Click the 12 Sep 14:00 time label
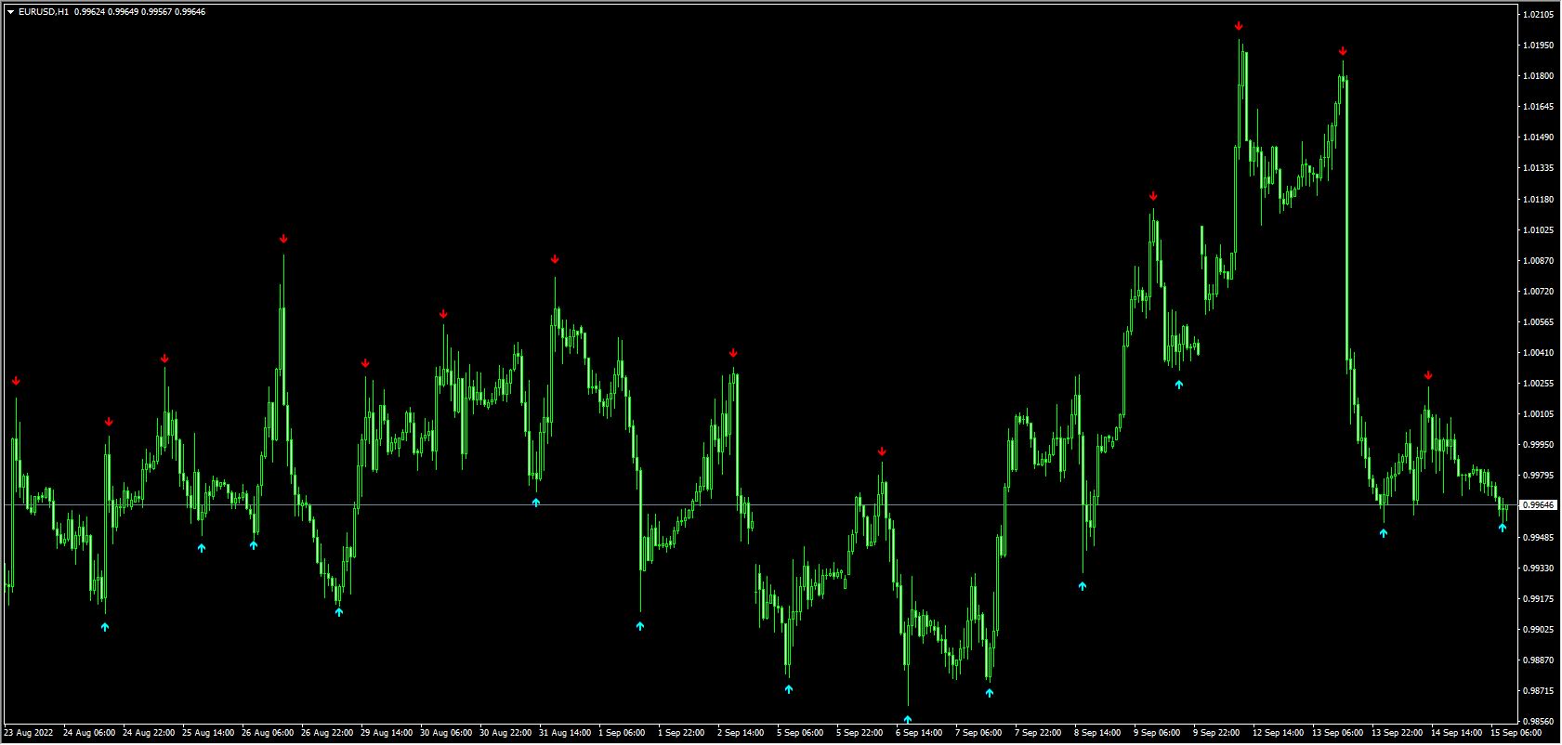 point(1279,733)
